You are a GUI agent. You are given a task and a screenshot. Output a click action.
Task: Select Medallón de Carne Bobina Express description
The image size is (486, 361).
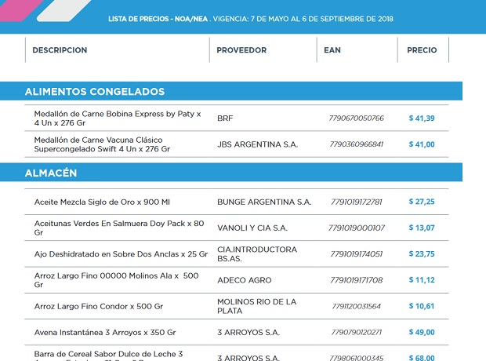point(118,119)
